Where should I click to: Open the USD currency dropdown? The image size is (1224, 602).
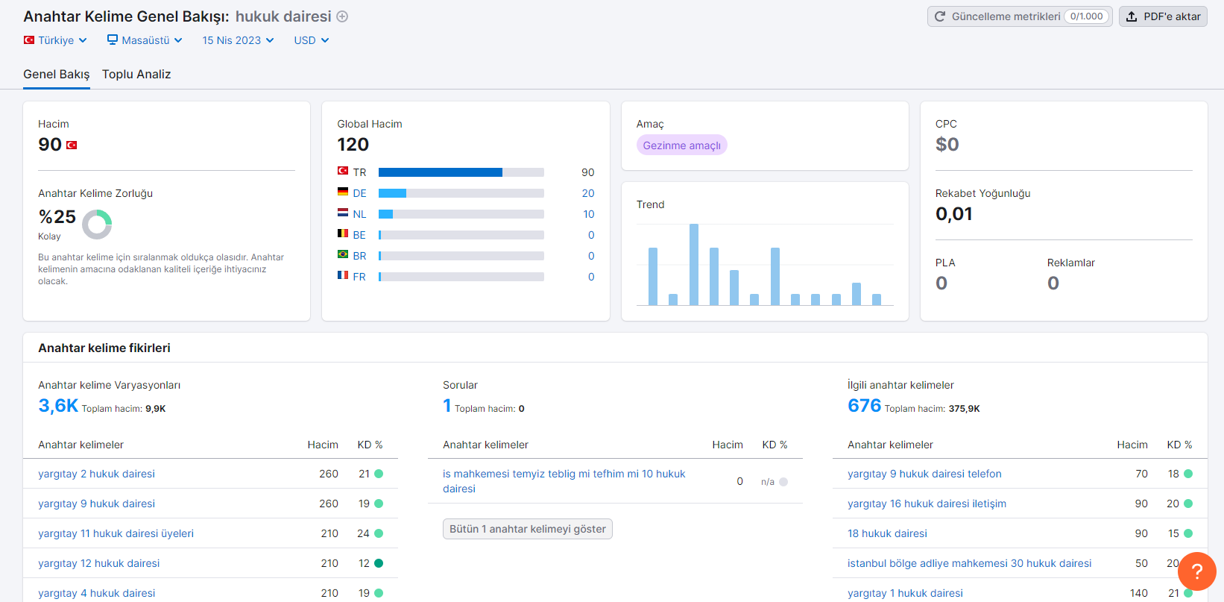pyautogui.click(x=312, y=40)
